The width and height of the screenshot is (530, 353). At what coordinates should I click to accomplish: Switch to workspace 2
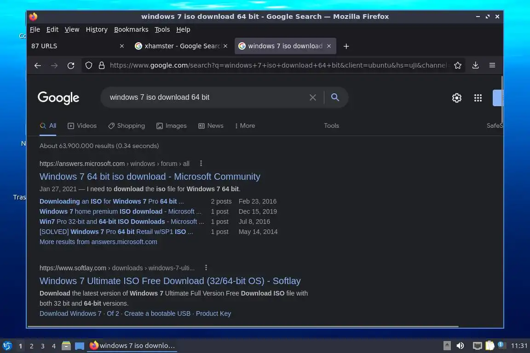32,346
